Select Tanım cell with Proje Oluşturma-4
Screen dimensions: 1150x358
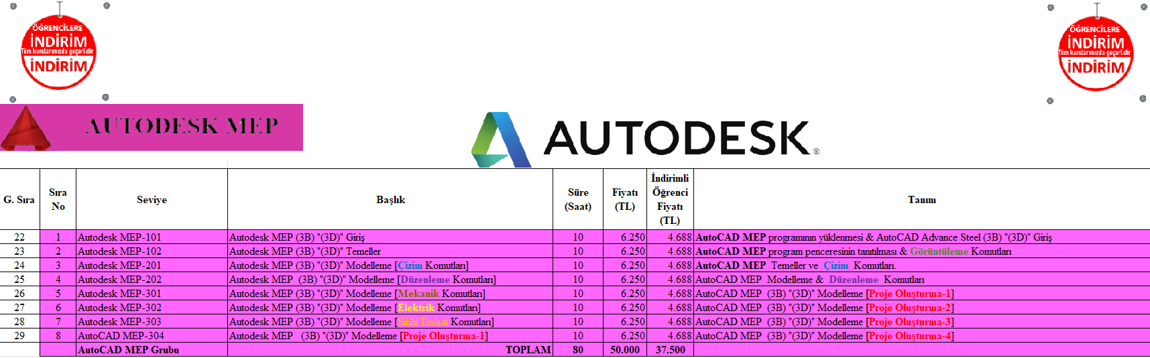(x=922, y=336)
